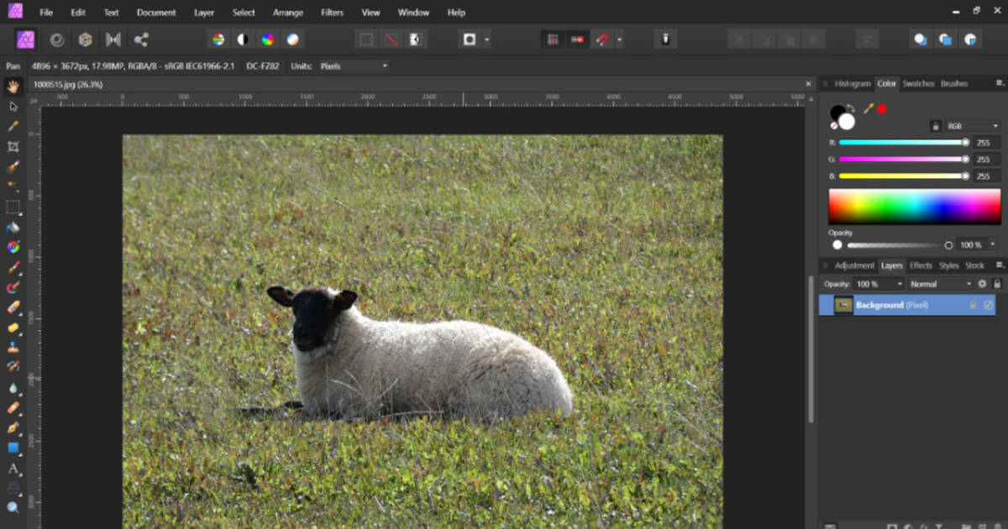Select the Selection Brush tool
1008x529 pixels.
(13, 167)
